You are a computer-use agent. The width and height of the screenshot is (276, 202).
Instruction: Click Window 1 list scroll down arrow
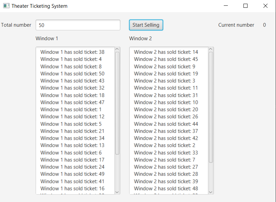point(117,192)
